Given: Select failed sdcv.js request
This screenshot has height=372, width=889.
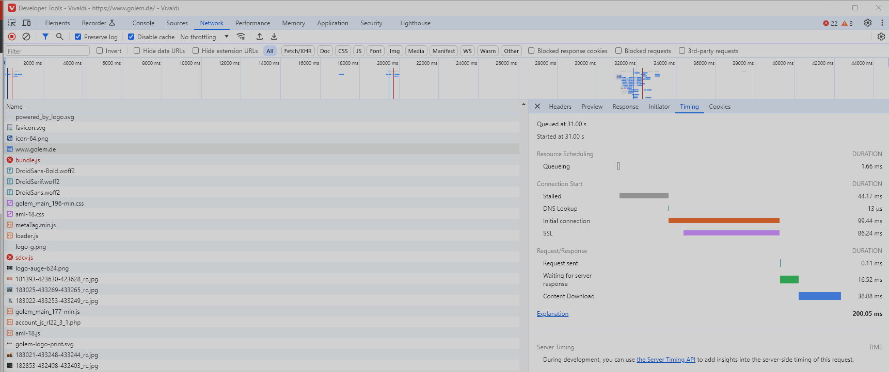Looking at the screenshot, I should pyautogui.click(x=262, y=258).
